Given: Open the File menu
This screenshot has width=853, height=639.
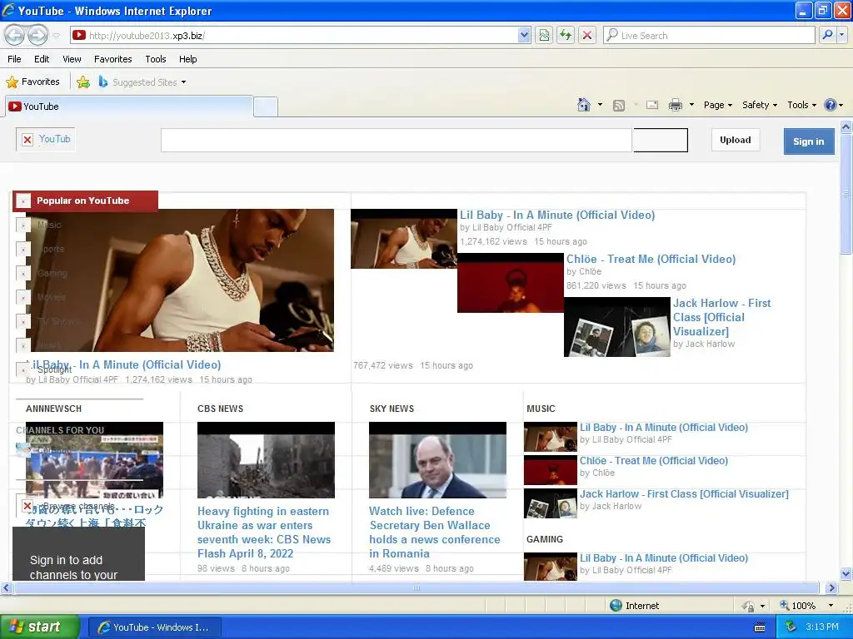Looking at the screenshot, I should coord(14,59).
